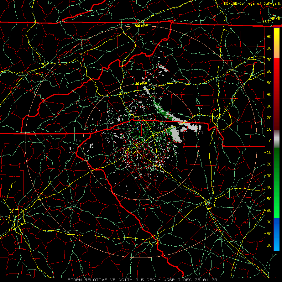The height and width of the screenshot is (282, 282).
Task: Click the positive 20 scale label
Action: click(269, 118)
